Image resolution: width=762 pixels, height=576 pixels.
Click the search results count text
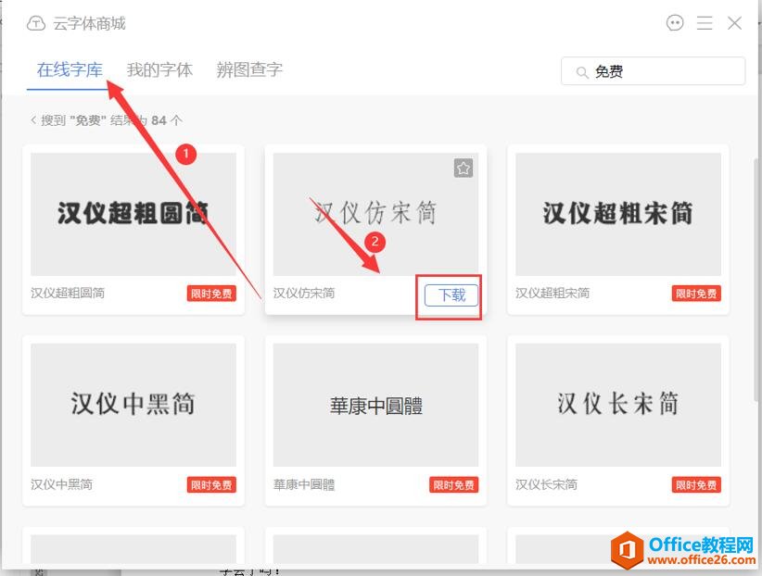112,120
